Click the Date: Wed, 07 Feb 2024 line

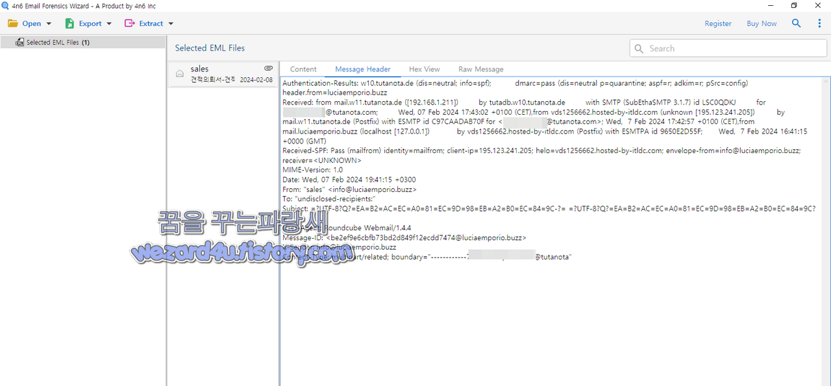349,180
